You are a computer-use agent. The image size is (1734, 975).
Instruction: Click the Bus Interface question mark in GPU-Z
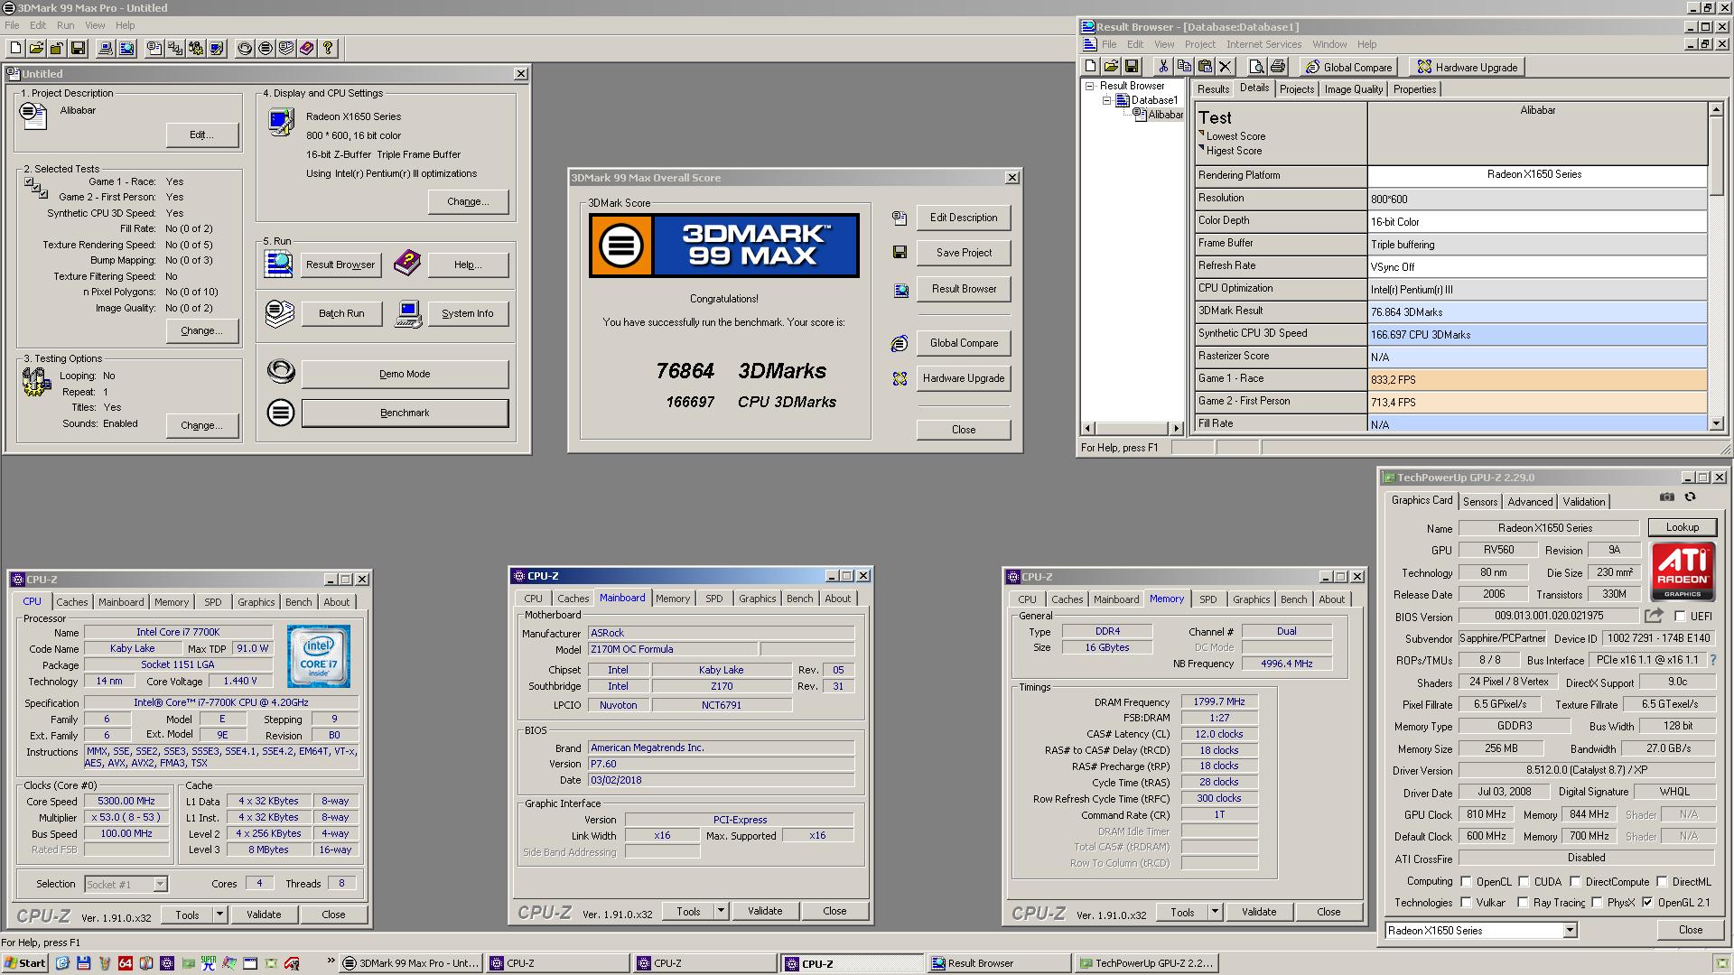pos(1713,660)
